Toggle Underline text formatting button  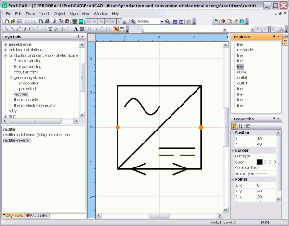pyautogui.click(x=273, y=29)
